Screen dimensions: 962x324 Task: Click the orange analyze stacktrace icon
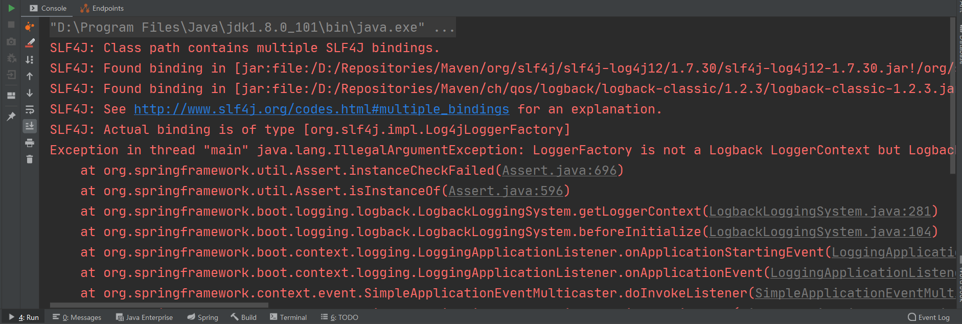coord(30,26)
